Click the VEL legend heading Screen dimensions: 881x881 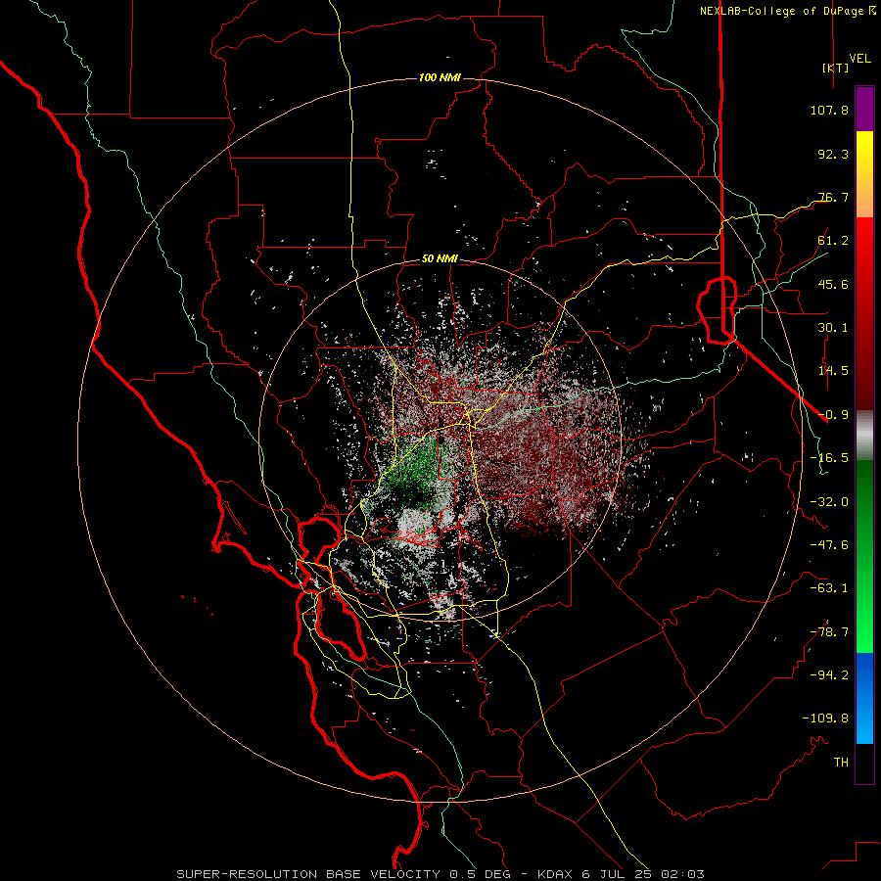pyautogui.click(x=859, y=59)
